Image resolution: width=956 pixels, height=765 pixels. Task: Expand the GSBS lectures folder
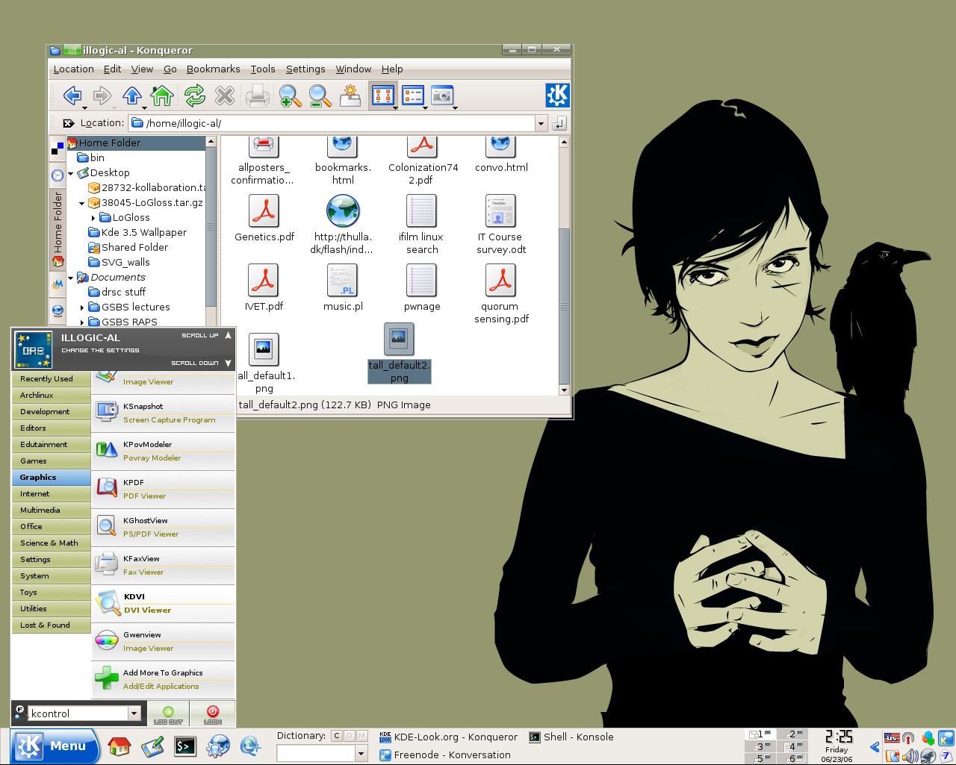click(x=82, y=307)
